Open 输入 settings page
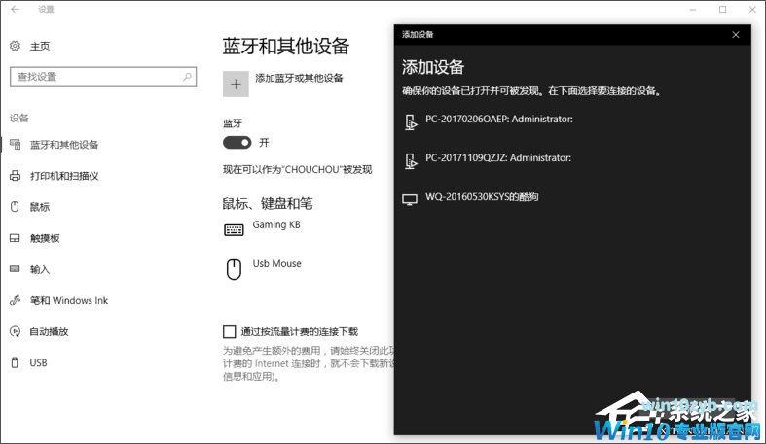 [x=40, y=269]
